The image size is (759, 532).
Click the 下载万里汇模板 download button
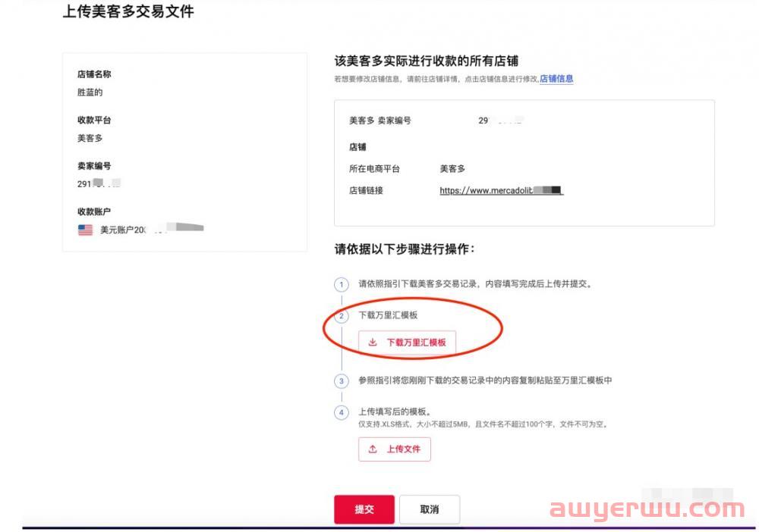407,343
